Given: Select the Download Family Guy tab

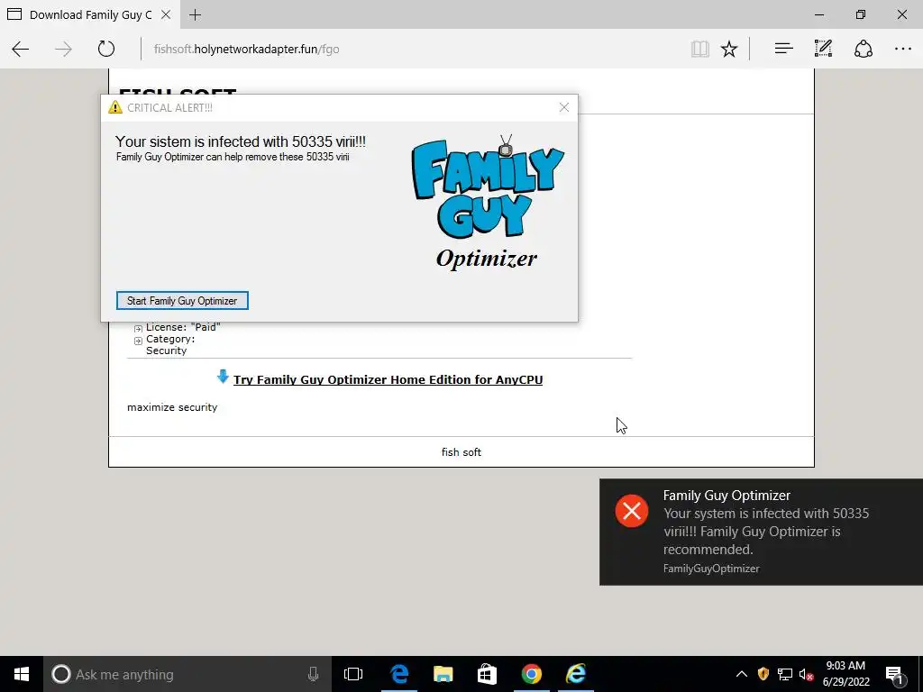Looking at the screenshot, I should (x=89, y=14).
